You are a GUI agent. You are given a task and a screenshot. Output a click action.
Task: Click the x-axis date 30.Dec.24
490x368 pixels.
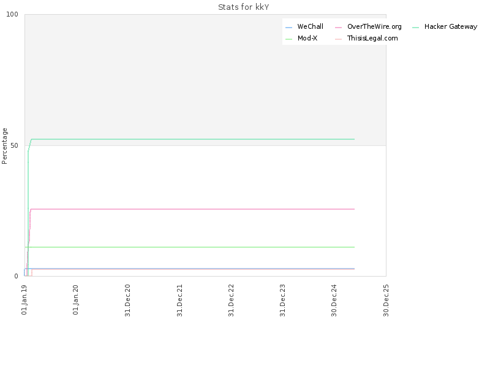[x=334, y=301]
